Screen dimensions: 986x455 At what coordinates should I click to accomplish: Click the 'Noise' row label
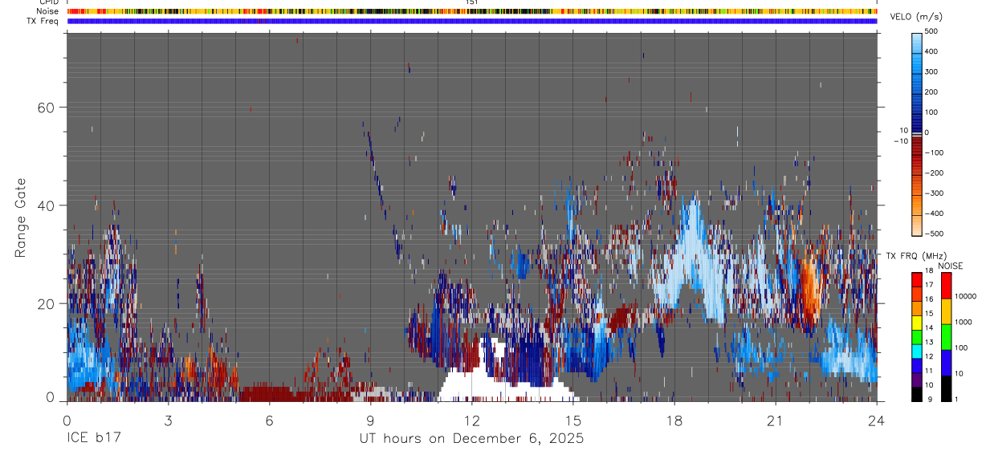[x=47, y=11]
